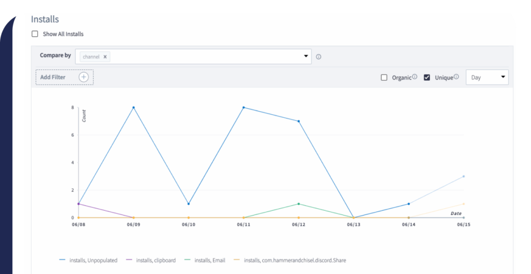Enable the Show All Installs checkbox
The image size is (531, 274).
pos(35,34)
